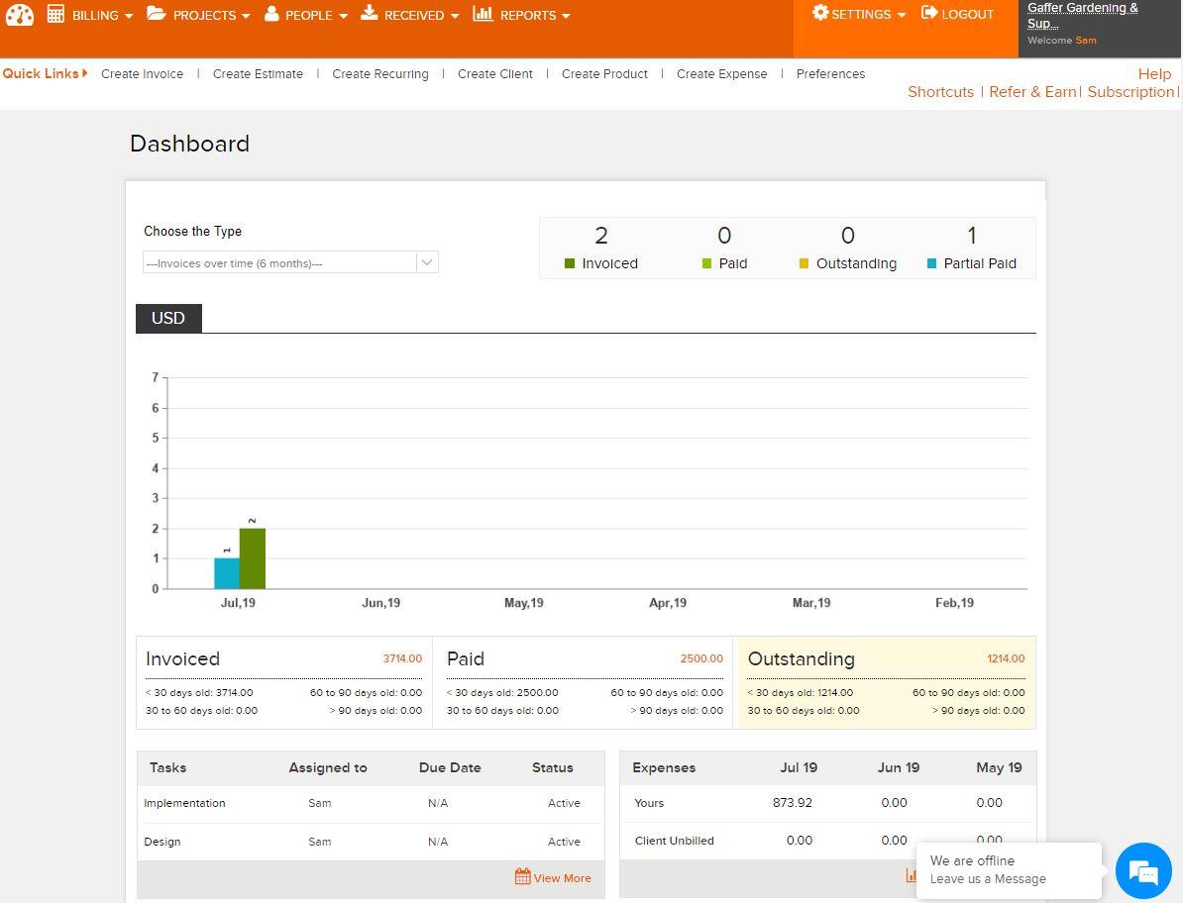Expand the Billing menu caret

coord(130,17)
